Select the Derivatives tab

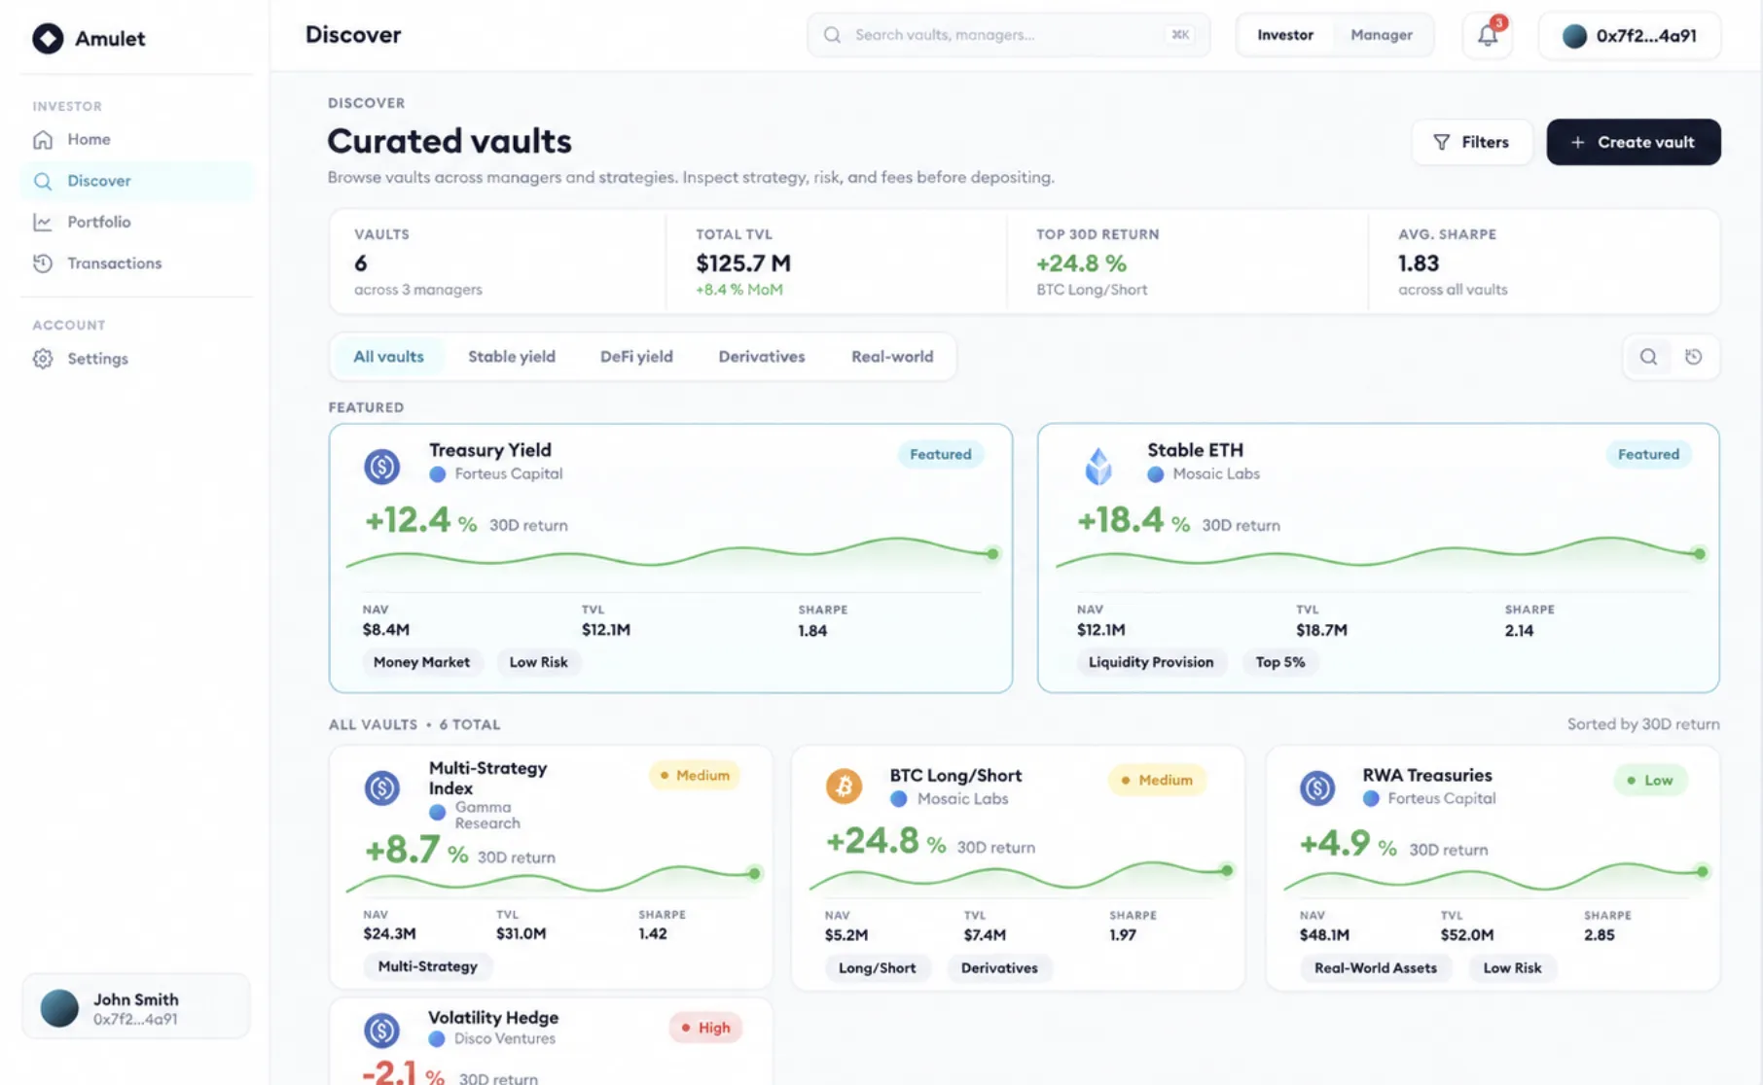pos(762,357)
